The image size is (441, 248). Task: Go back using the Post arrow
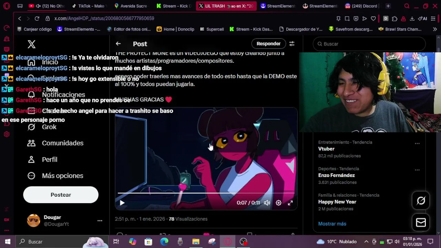coord(118,44)
